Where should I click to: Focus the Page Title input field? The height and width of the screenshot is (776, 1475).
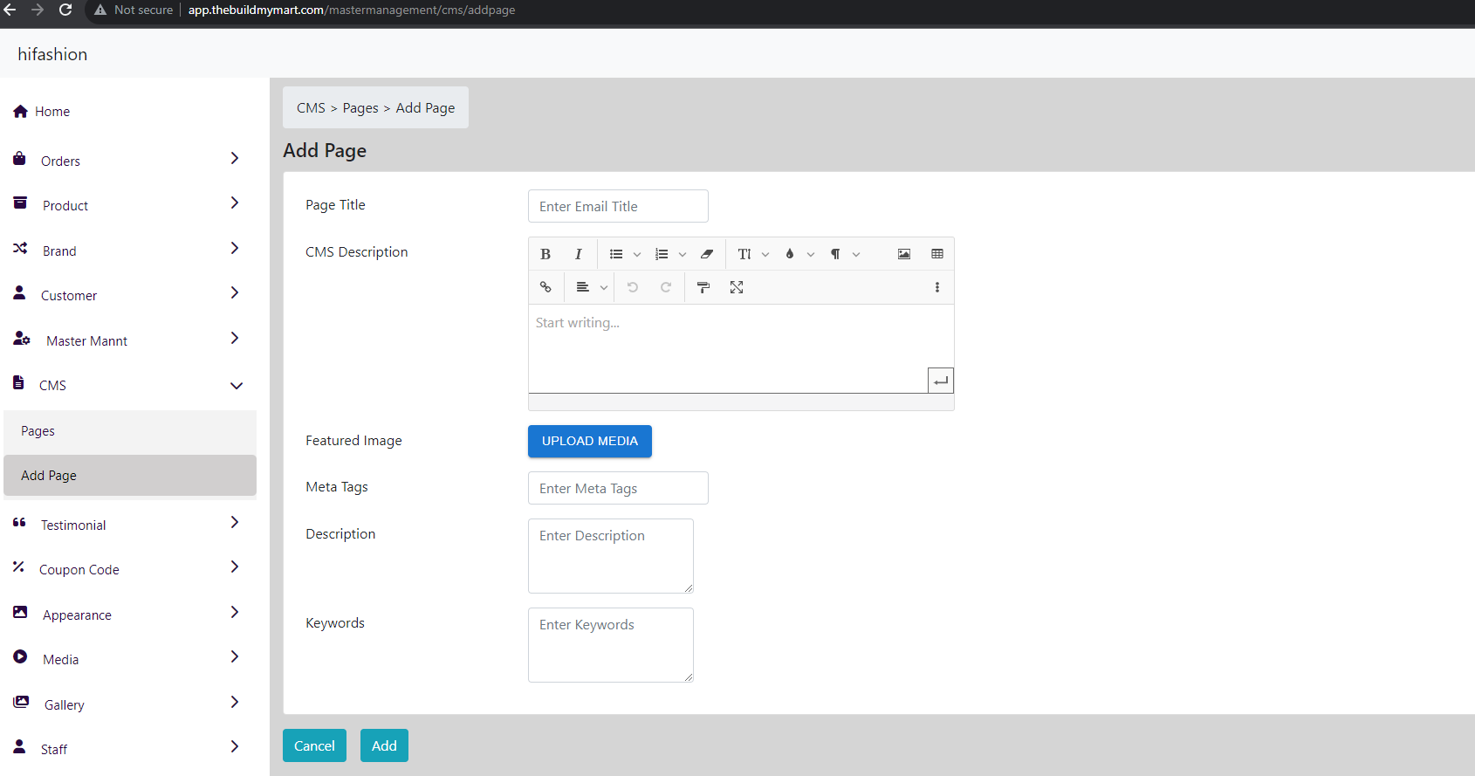(618, 206)
